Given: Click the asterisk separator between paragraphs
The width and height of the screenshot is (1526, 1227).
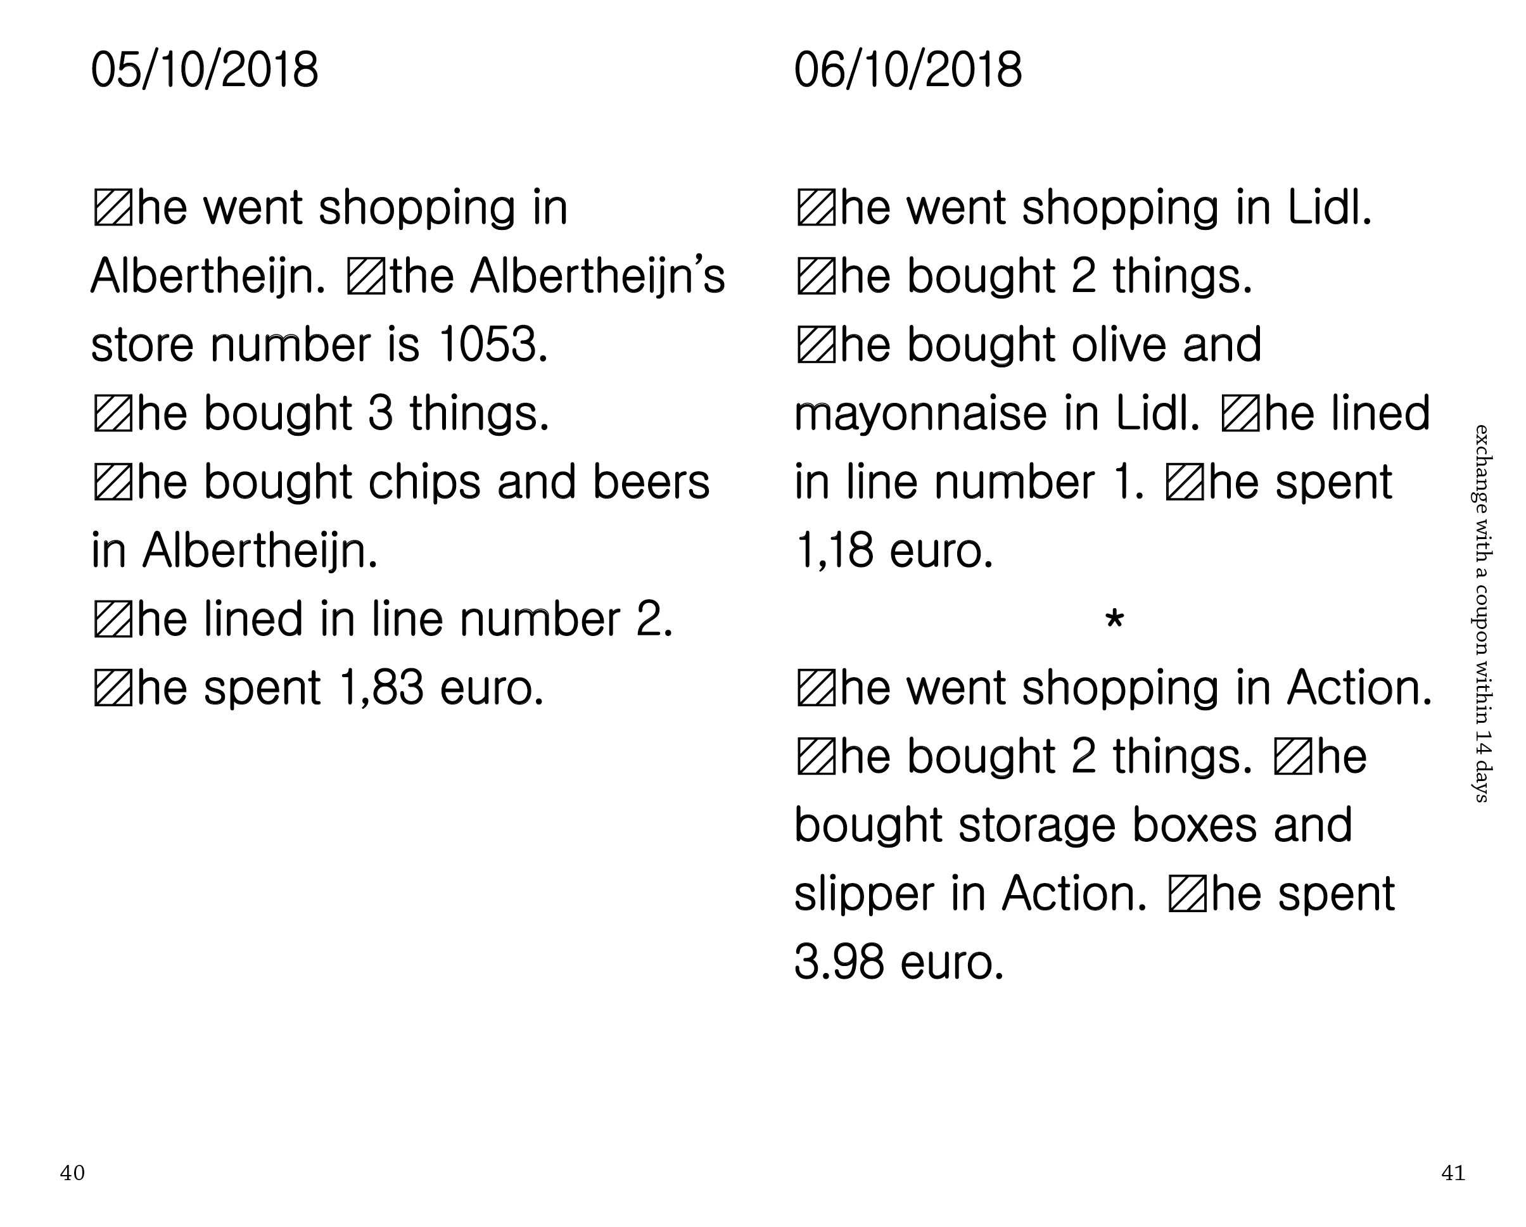Looking at the screenshot, I should click(1114, 621).
